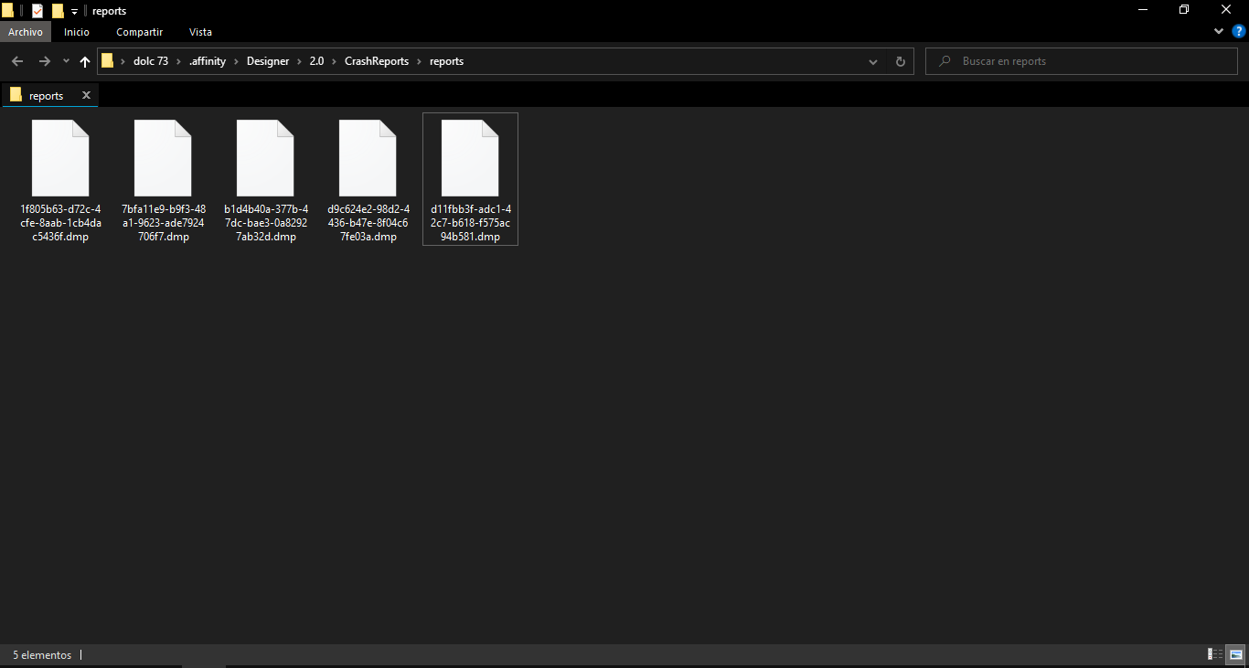Click the Help question mark icon

[1239, 31]
